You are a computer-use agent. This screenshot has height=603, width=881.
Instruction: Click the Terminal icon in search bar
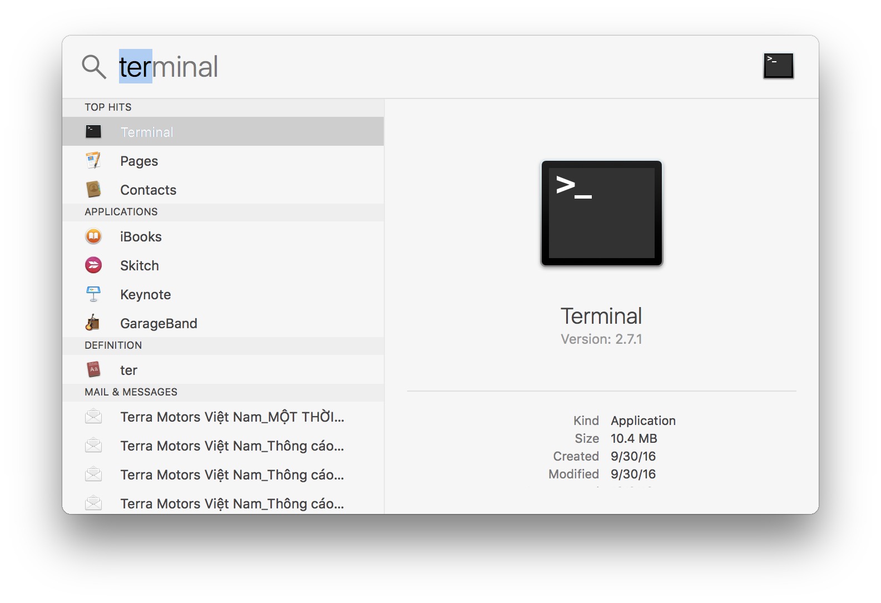(778, 66)
